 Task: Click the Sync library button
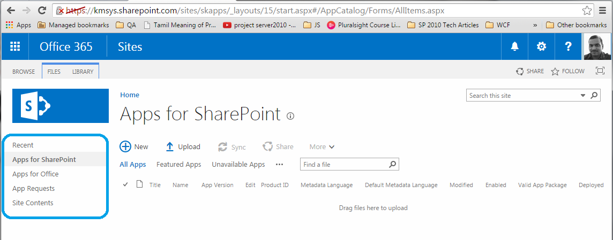point(231,147)
